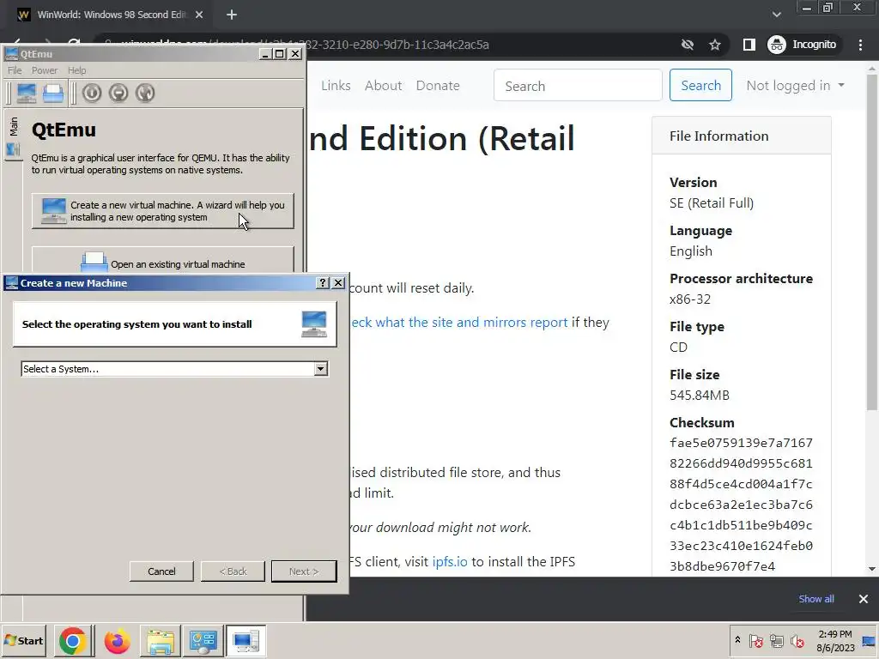The width and height of the screenshot is (879, 659).
Task: Click the QtEmu taskbar icon
Action: [x=246, y=641]
